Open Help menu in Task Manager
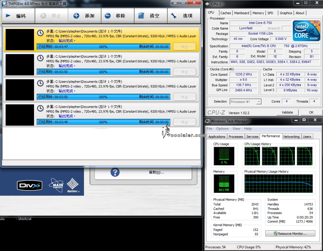Viewport: 323px width, 251px height. point(248,129)
